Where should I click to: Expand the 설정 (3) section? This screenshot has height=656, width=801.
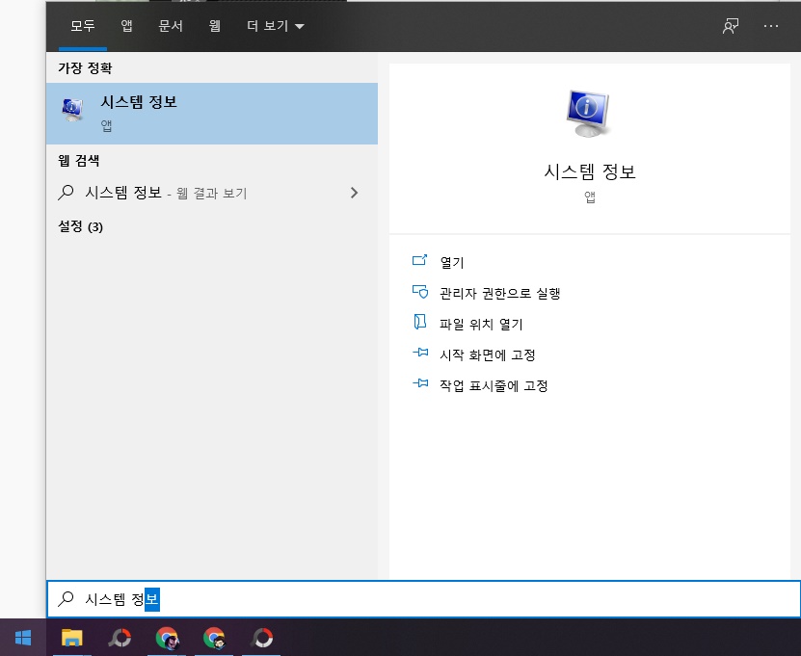[80, 226]
